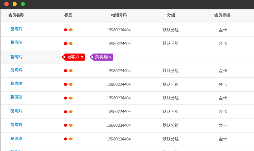Image resolution: width=254 pixels, height=151 pixels.
Task: Click 金卡 level in the first row
Action: pos(223,30)
